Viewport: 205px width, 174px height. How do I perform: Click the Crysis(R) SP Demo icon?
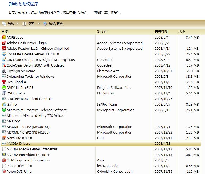(x=4, y=71)
